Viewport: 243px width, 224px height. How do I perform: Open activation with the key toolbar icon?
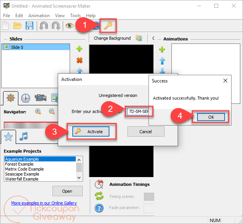click(x=108, y=26)
